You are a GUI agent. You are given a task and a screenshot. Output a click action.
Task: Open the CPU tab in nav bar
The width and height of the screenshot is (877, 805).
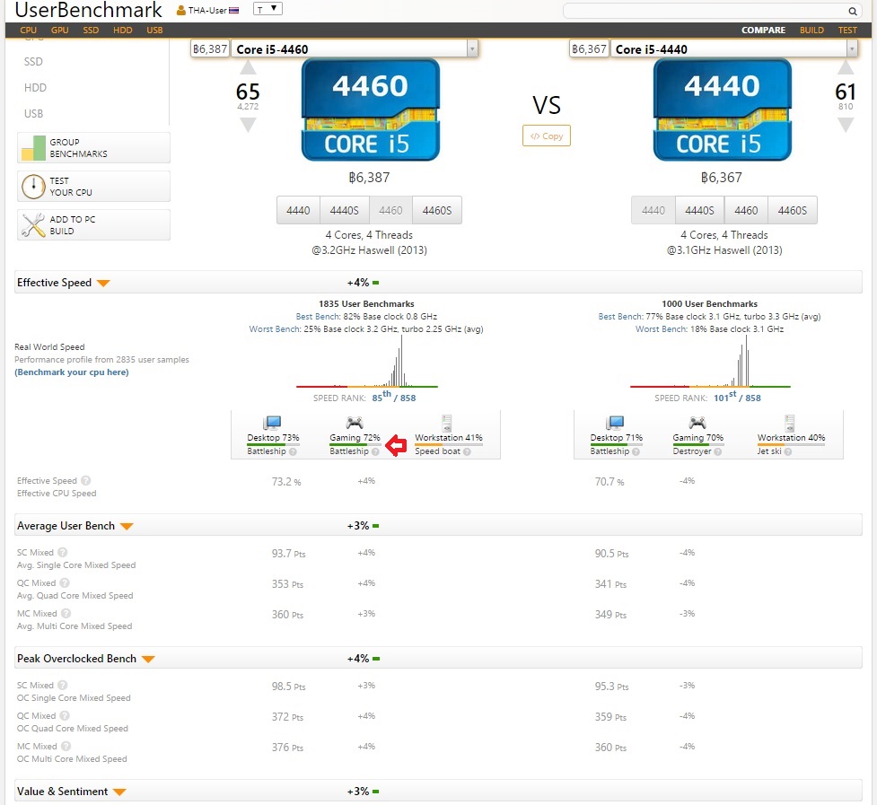click(28, 31)
